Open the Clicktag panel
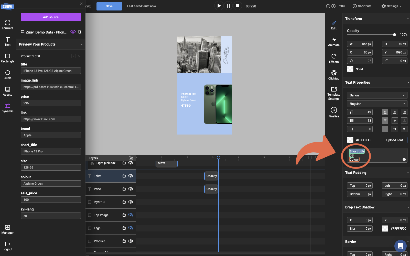410x256 pixels. [333, 75]
